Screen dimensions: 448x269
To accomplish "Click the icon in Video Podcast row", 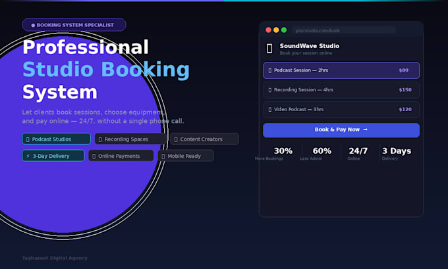I will (270, 110).
